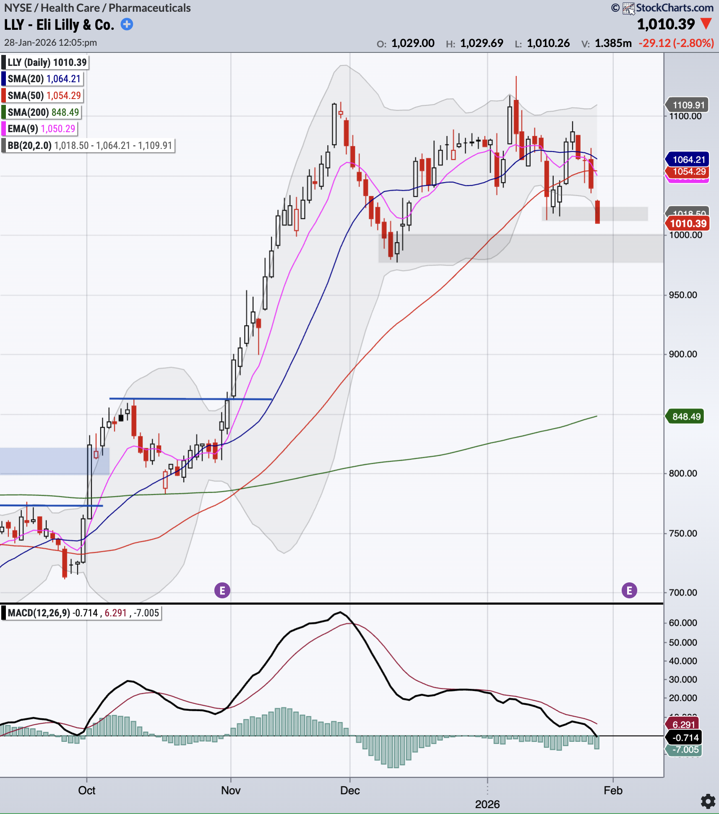Click the February earnings E marker
The width and height of the screenshot is (719, 814).
tap(629, 590)
